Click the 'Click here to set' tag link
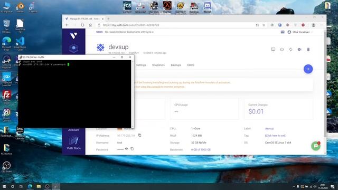 point(275,136)
